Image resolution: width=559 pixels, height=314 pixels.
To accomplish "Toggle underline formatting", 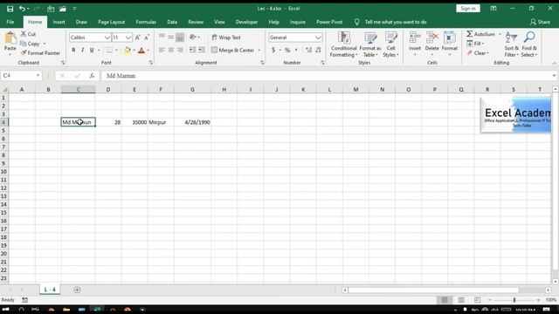I will [92, 51].
